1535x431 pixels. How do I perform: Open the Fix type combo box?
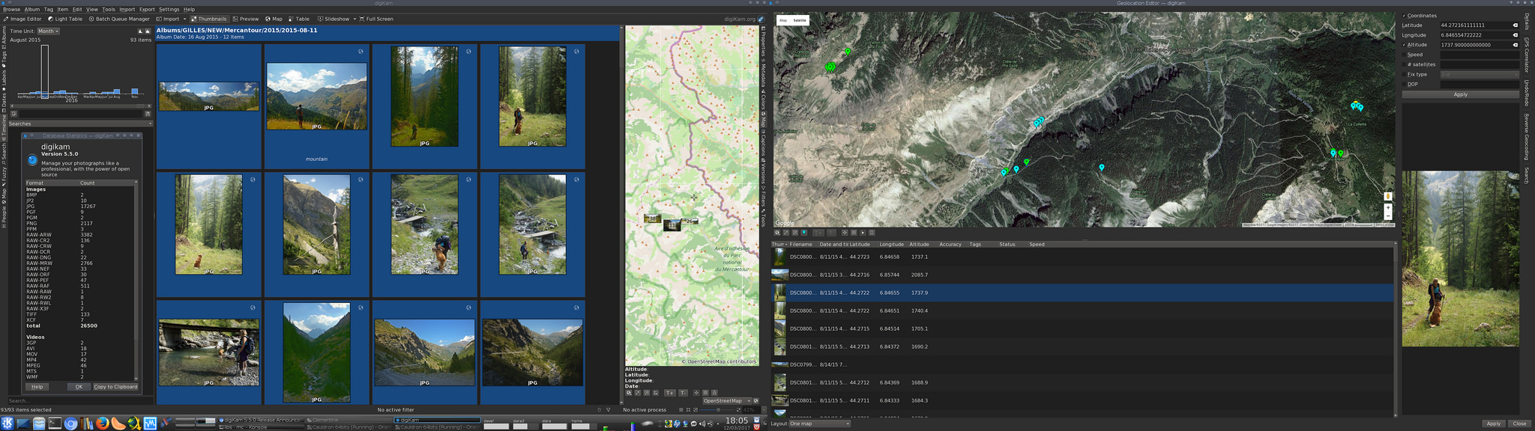tap(1480, 74)
